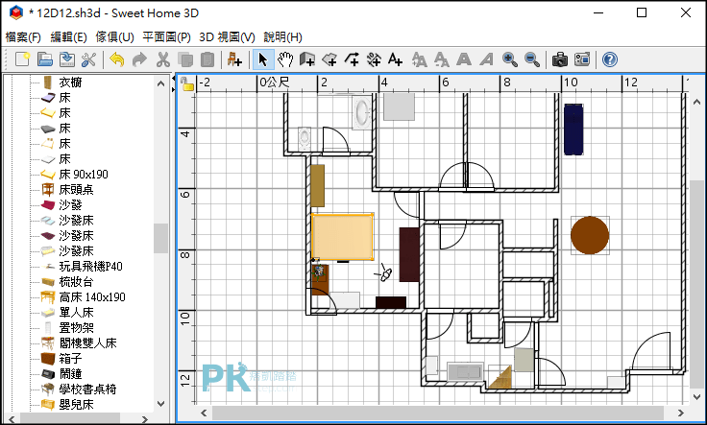Open the 說明(H) menu

coord(282,36)
